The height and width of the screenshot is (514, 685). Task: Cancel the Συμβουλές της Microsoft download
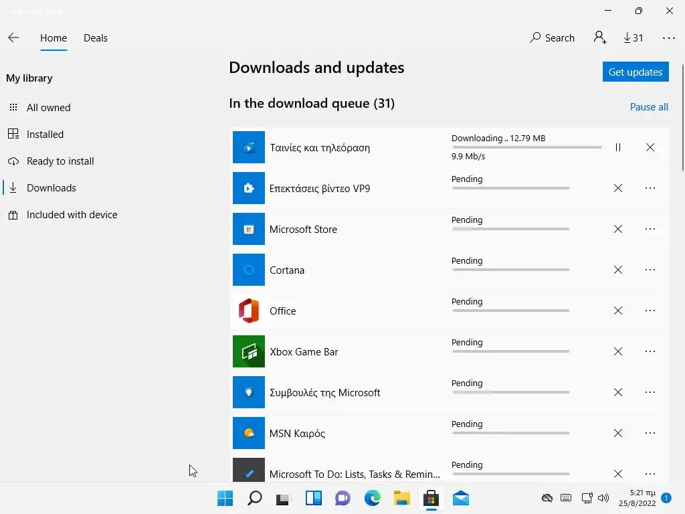[617, 392]
